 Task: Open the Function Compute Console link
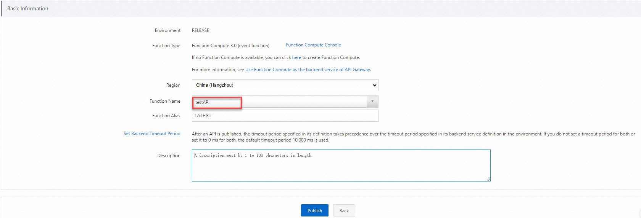pos(313,45)
